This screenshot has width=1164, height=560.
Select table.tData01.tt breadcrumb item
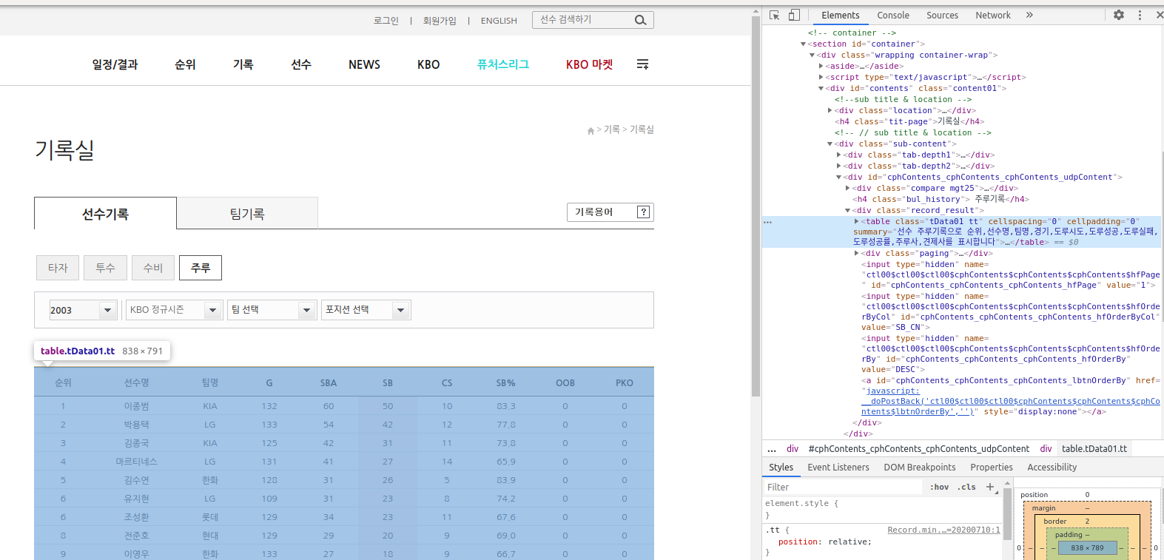(x=1094, y=449)
